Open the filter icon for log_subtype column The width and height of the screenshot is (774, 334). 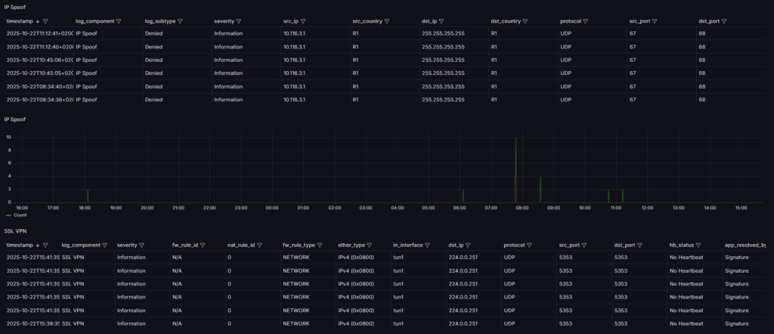click(180, 21)
